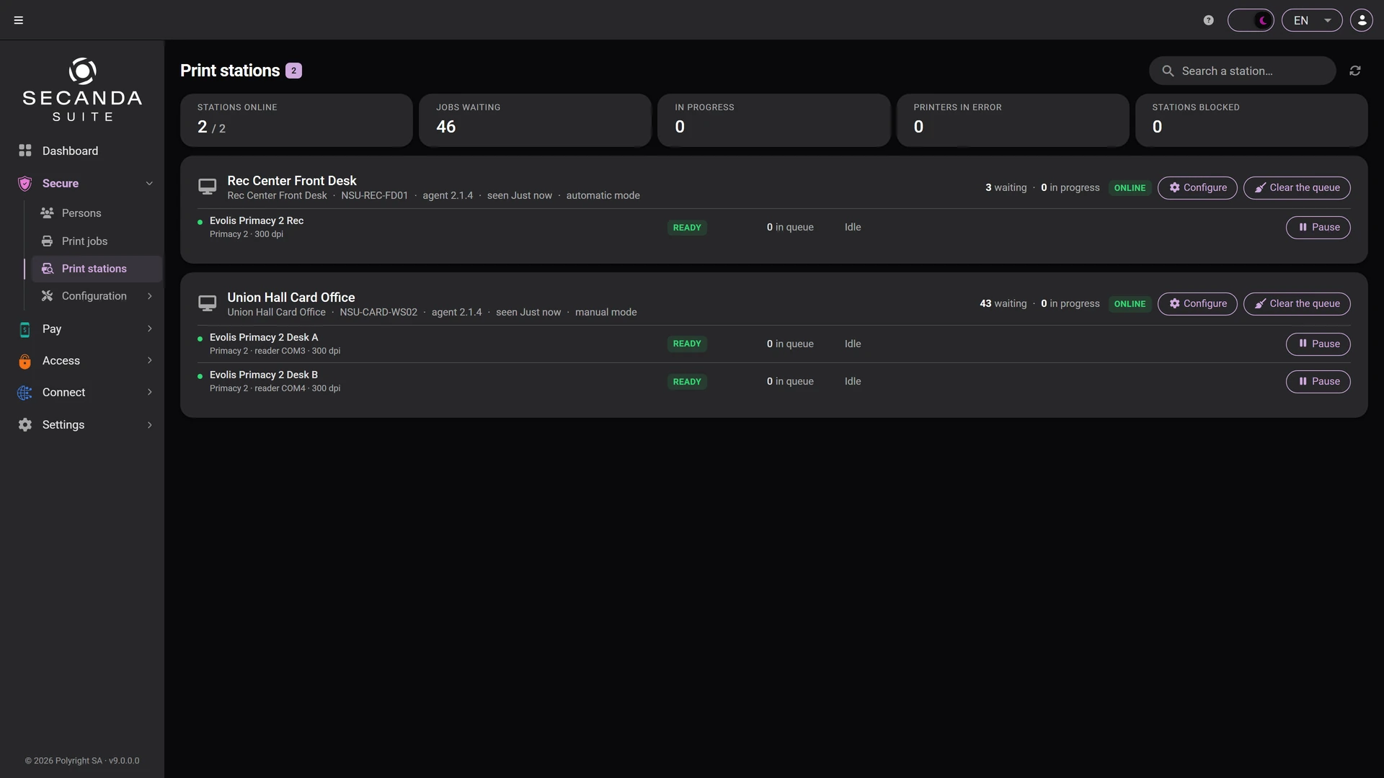Open the EN language dropdown
The width and height of the screenshot is (1384, 778).
pyautogui.click(x=1312, y=20)
